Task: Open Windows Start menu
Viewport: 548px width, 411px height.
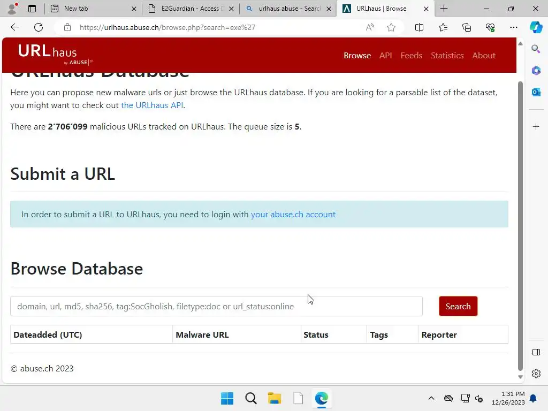Action: tap(227, 398)
